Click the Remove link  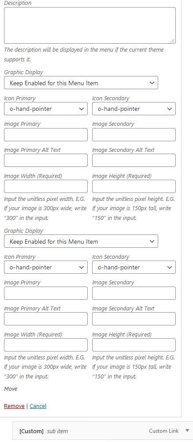[14, 406]
